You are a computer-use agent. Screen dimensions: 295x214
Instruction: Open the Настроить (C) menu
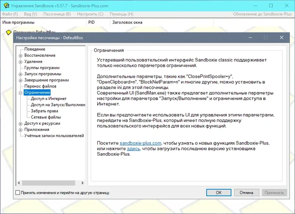pyautogui.click(x=90, y=14)
